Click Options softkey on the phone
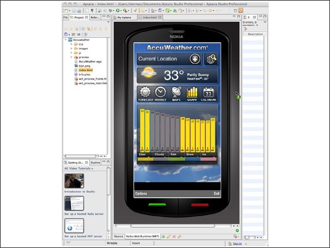Screen dimensions: 330x248 tap(141, 193)
